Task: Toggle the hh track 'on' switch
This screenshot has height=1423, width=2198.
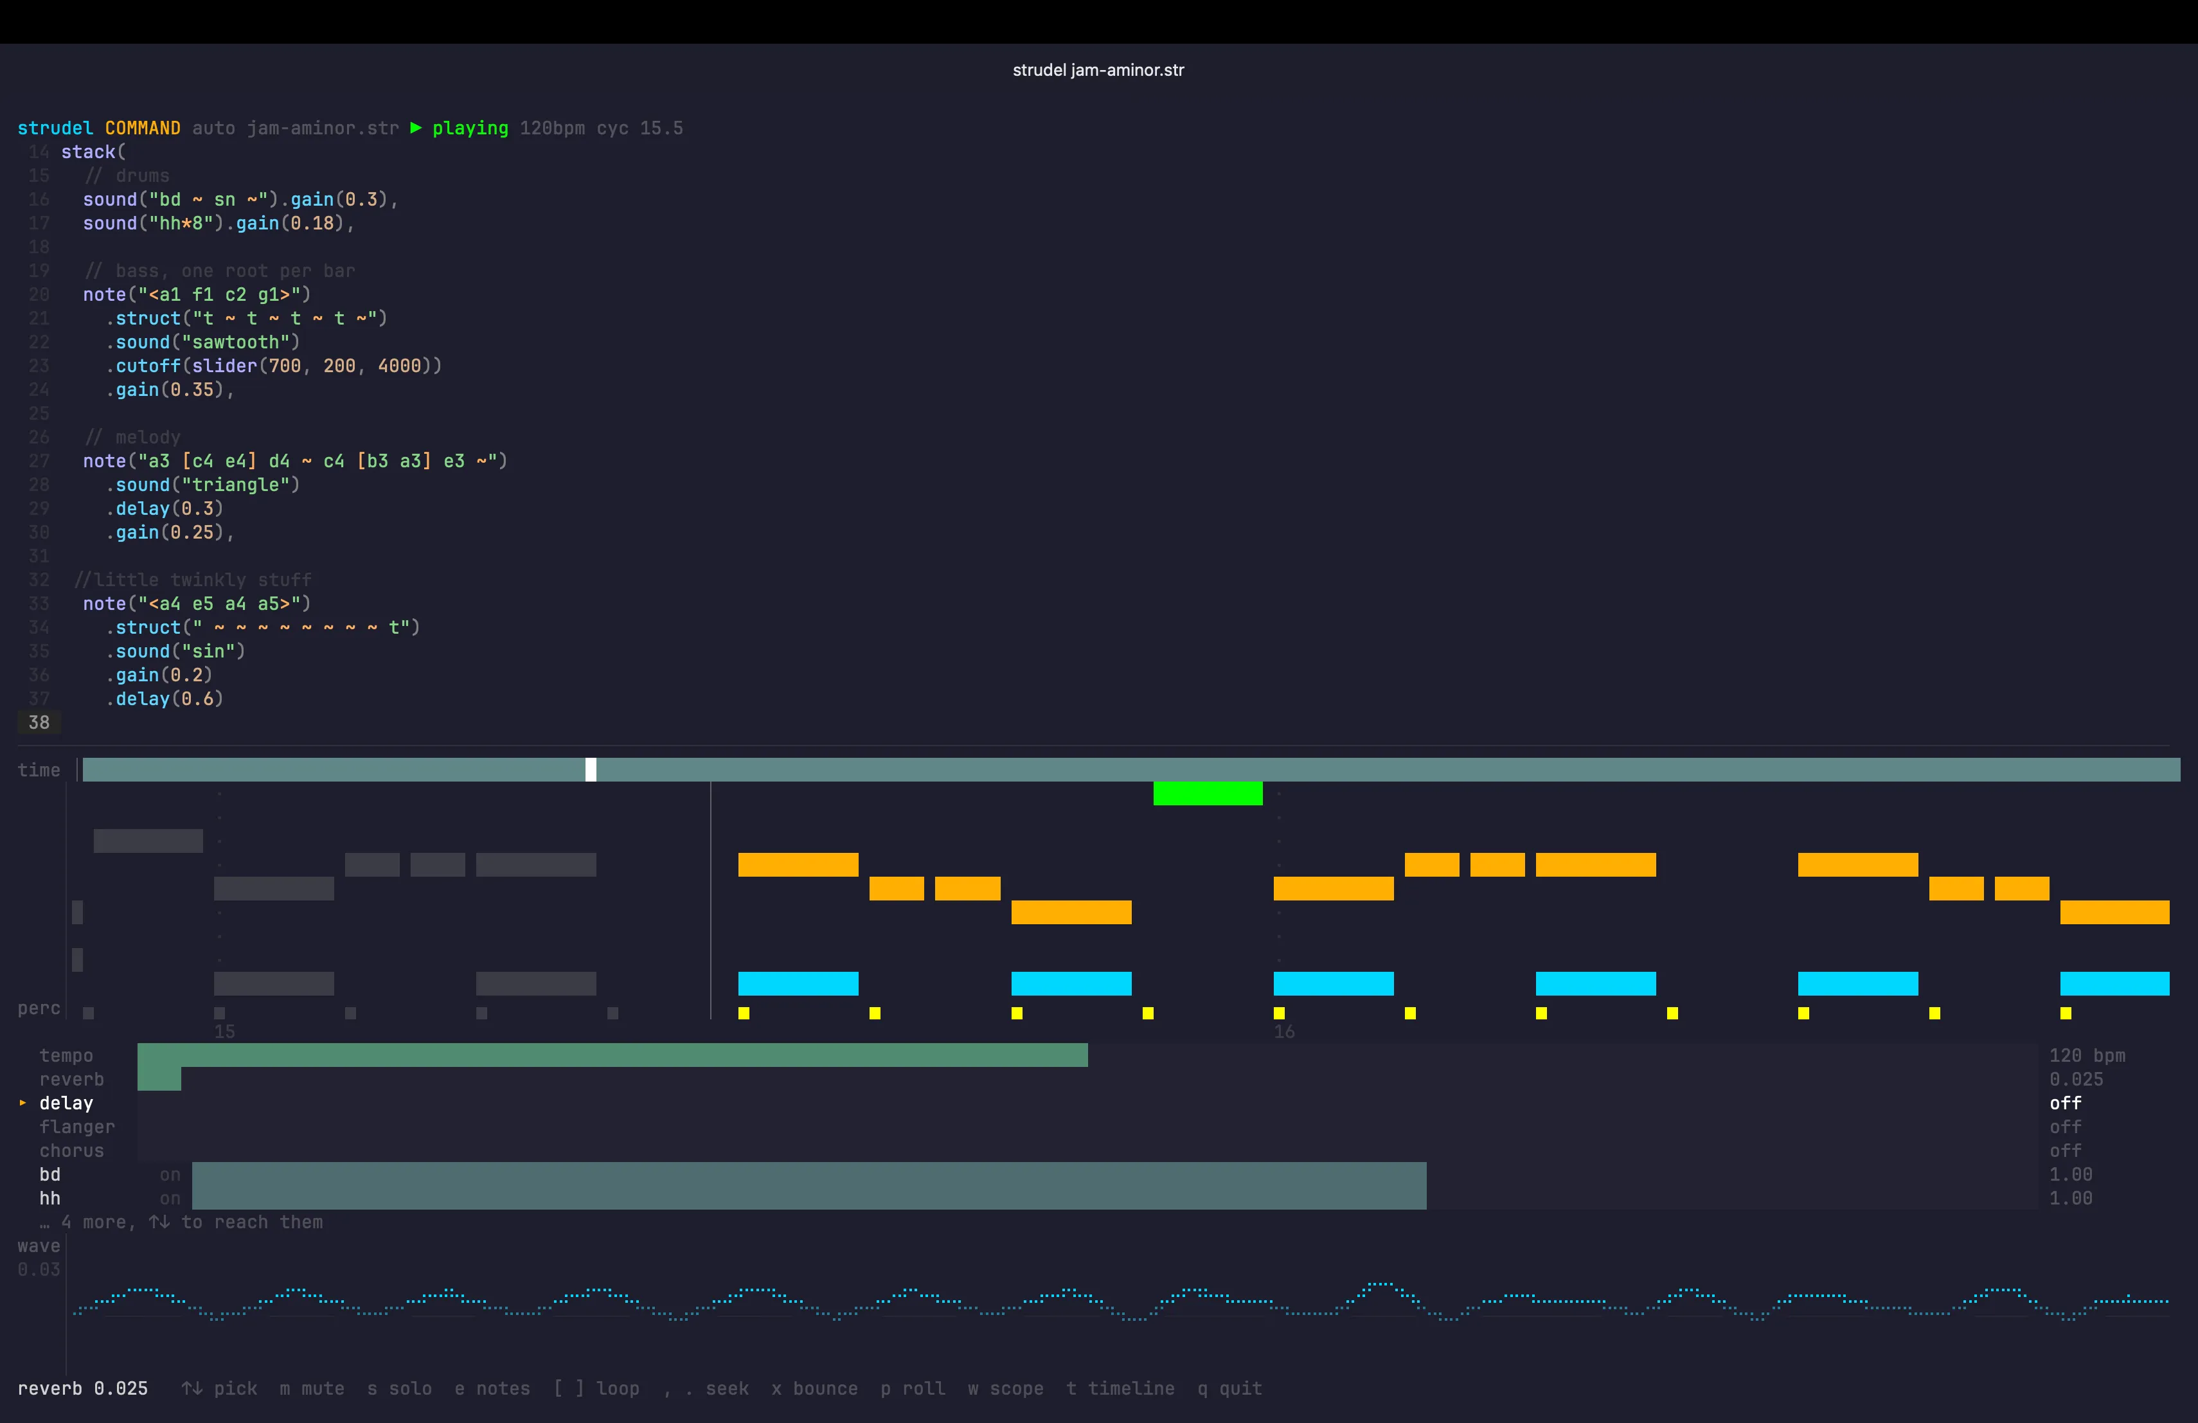Action: tap(170, 1199)
